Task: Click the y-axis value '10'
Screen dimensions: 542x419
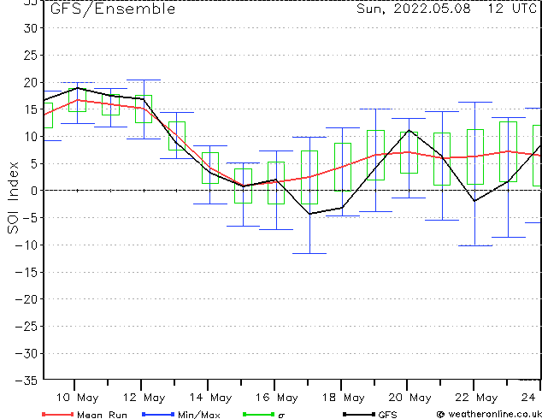Action: [30, 137]
